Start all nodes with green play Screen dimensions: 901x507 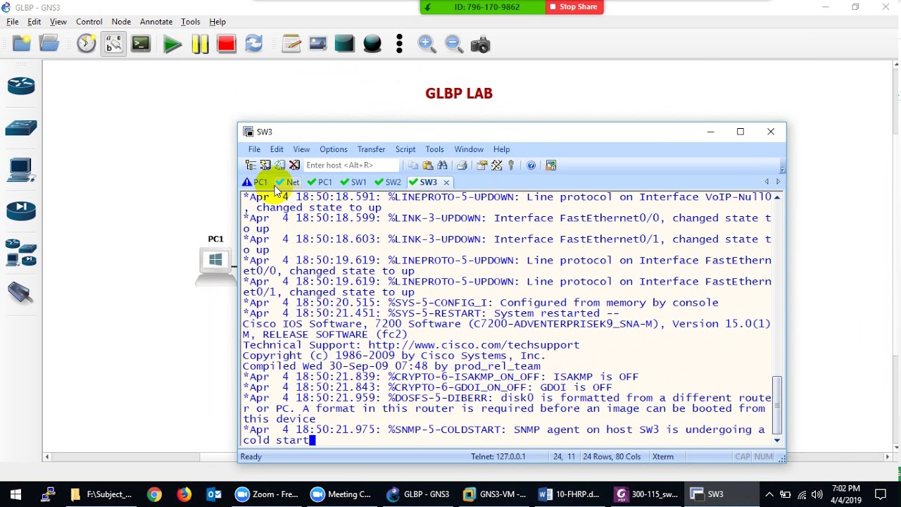[172, 44]
